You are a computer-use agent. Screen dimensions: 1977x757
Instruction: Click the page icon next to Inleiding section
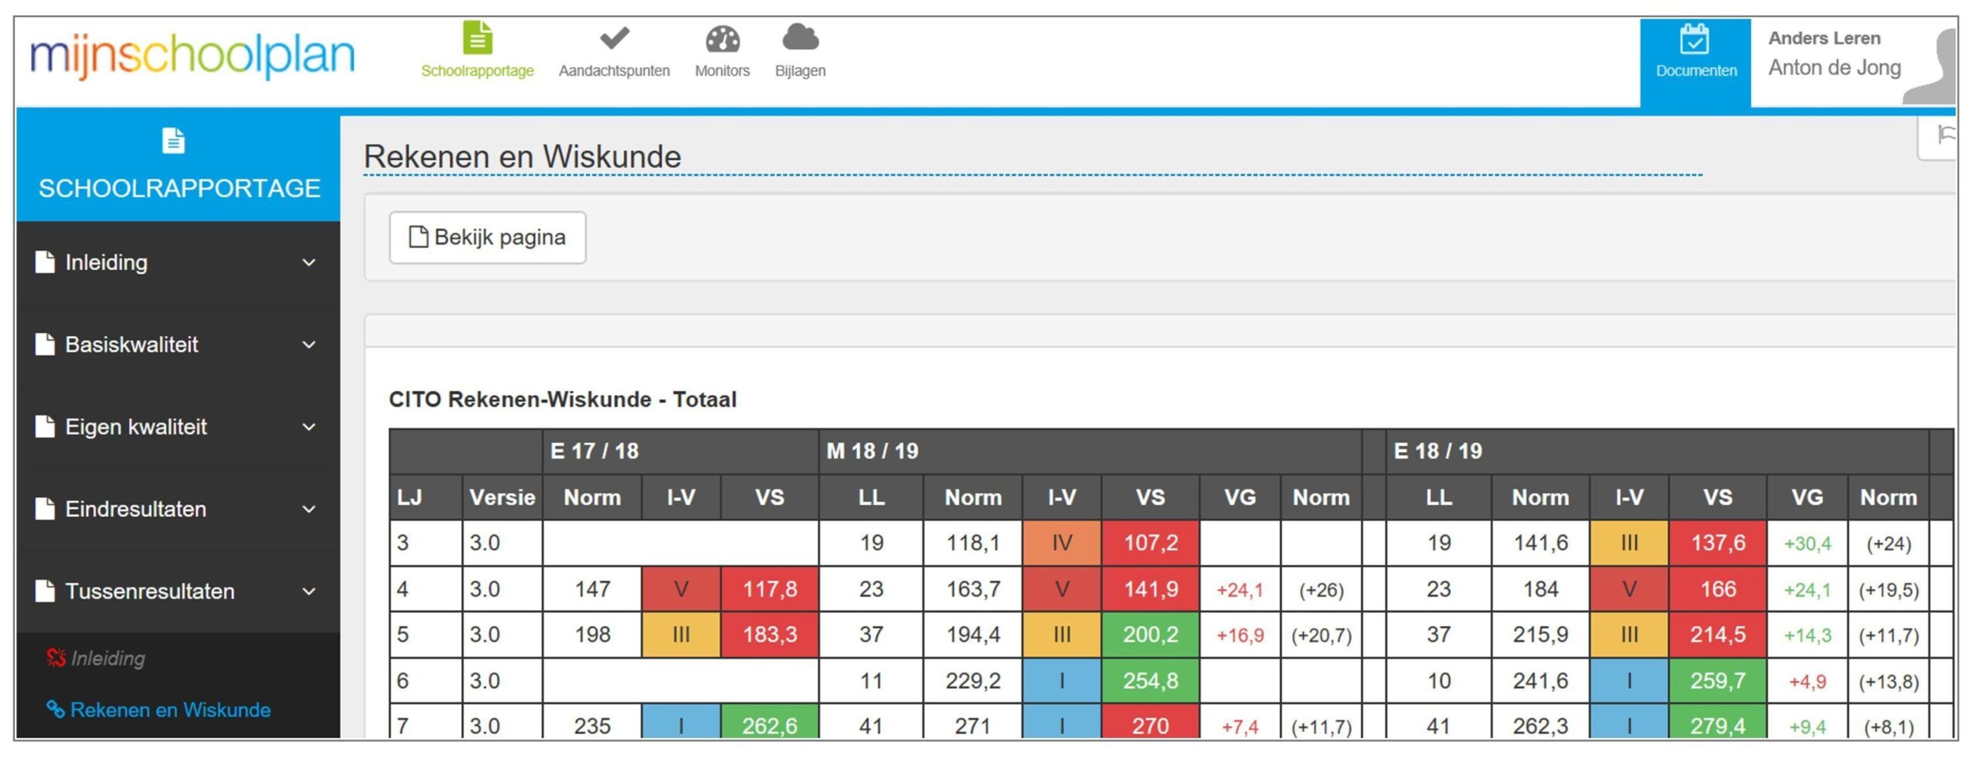(45, 263)
